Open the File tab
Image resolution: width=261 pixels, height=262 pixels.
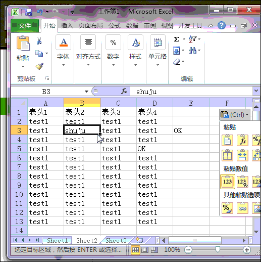tap(25, 26)
